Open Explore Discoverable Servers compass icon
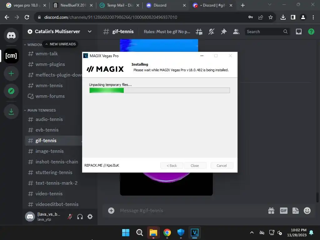Screen dimensions: 320x240 (x=11, y=91)
